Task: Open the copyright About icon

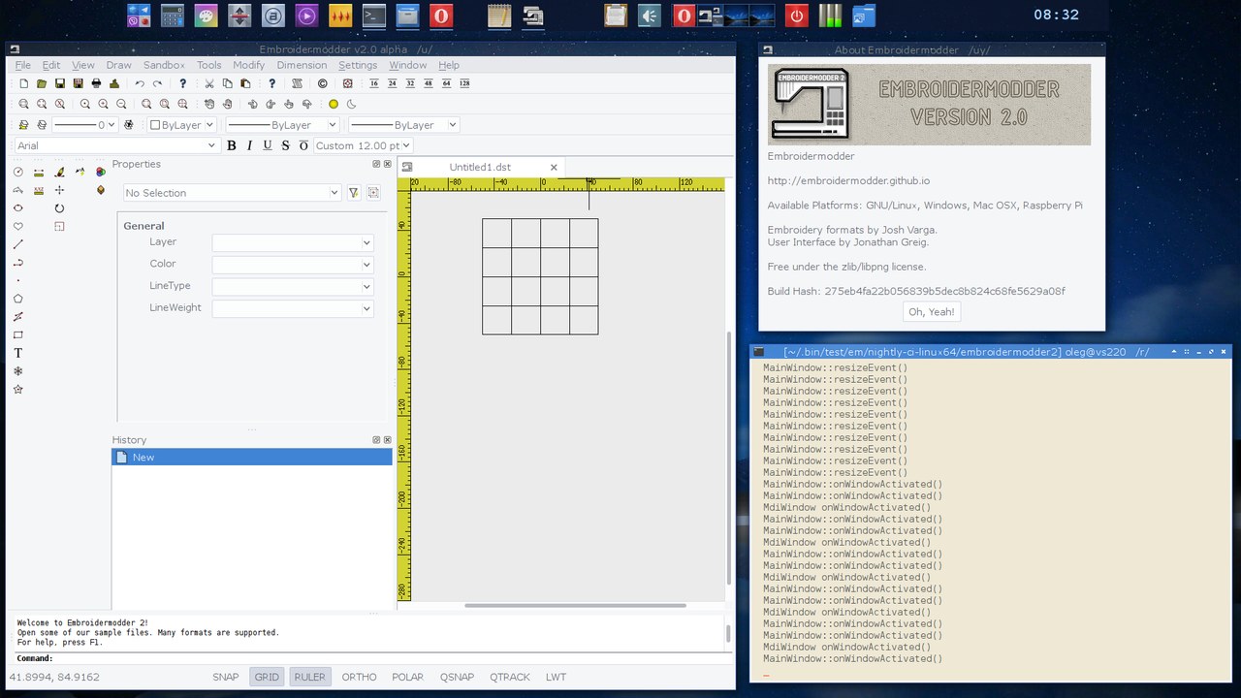Action: point(323,84)
